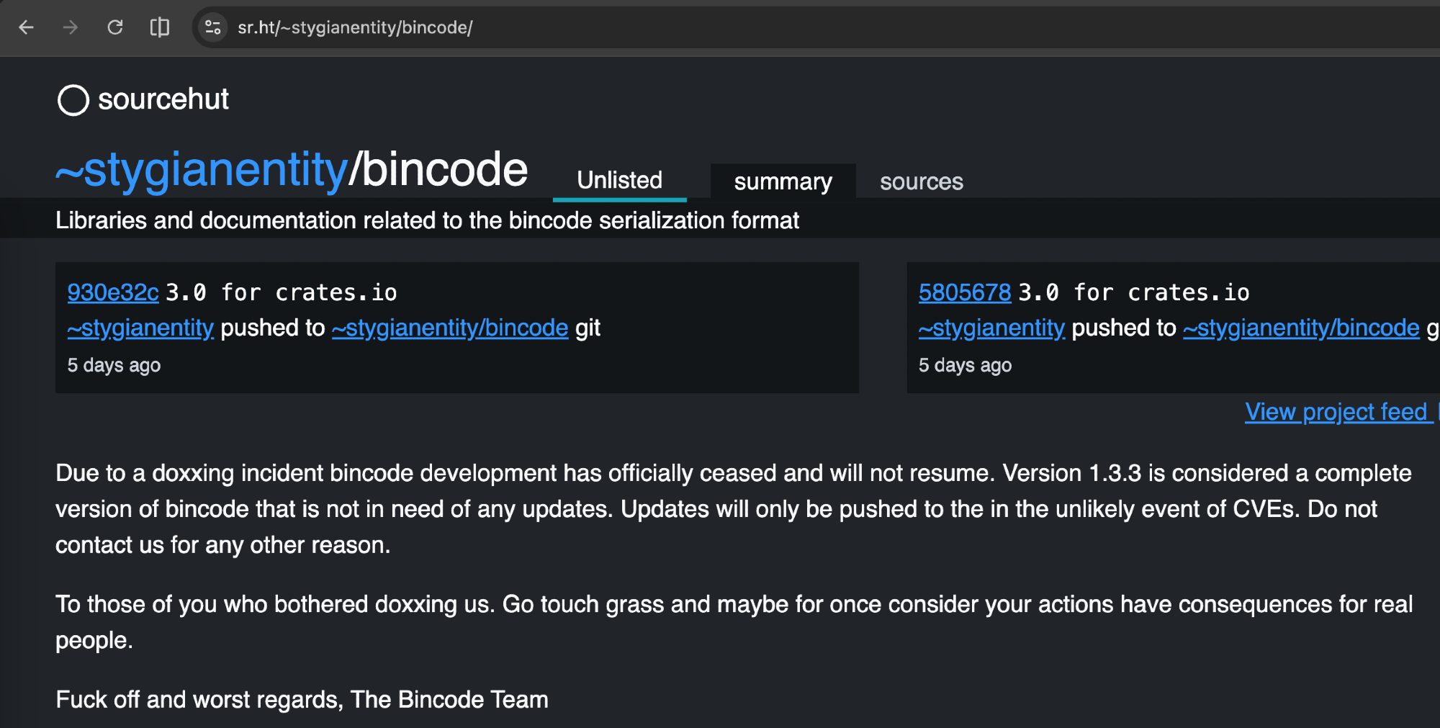
Task: Click the bincode project name in title
Action: point(444,170)
